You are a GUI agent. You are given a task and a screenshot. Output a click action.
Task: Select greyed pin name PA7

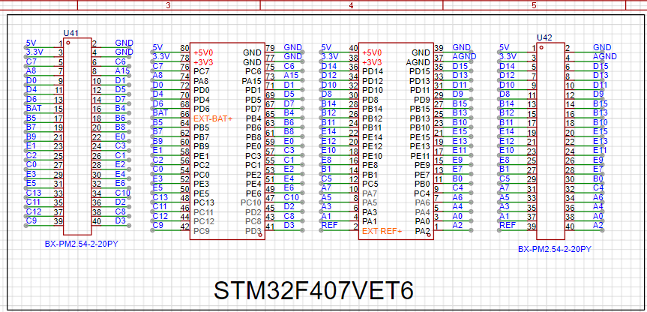[370, 193]
